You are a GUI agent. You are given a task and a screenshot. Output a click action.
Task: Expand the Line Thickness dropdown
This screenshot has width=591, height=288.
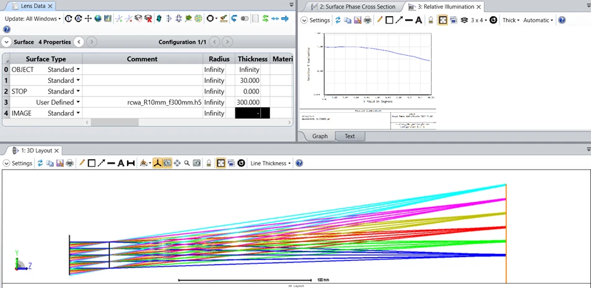tap(271, 164)
